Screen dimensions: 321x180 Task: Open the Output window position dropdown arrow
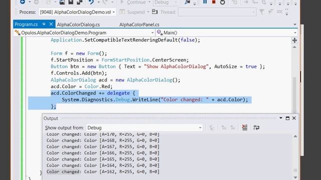pos(281,118)
